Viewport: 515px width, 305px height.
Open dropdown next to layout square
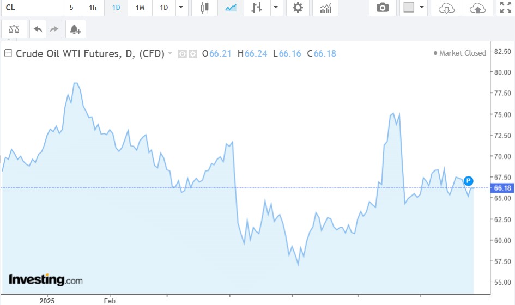point(421,8)
